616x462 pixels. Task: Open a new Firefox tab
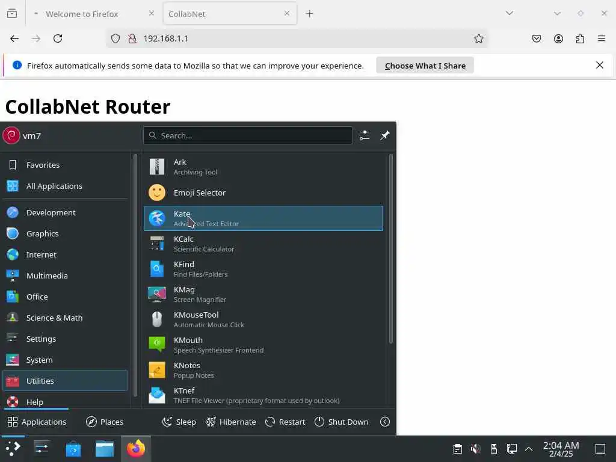[310, 14]
